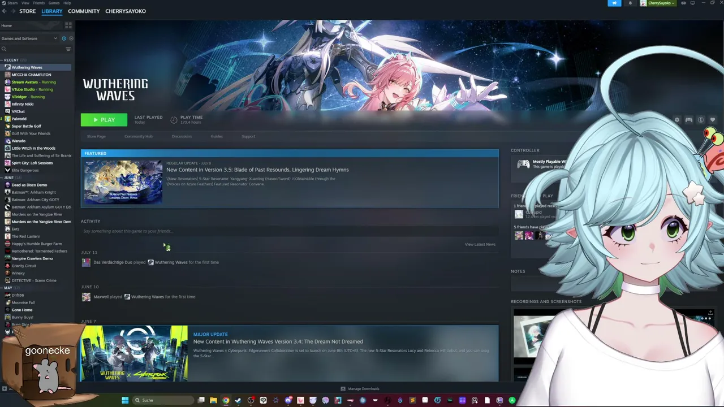Collapse the RECENT section
The height and width of the screenshot is (407, 724).
[11, 60]
